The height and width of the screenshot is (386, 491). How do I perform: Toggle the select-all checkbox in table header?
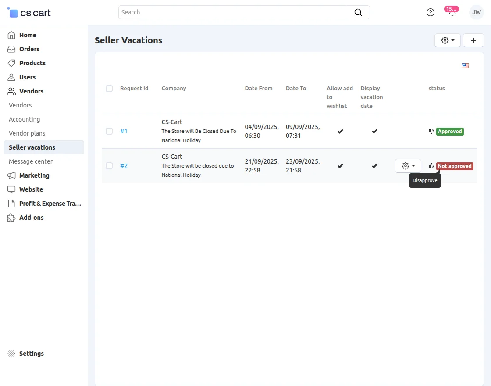[109, 89]
